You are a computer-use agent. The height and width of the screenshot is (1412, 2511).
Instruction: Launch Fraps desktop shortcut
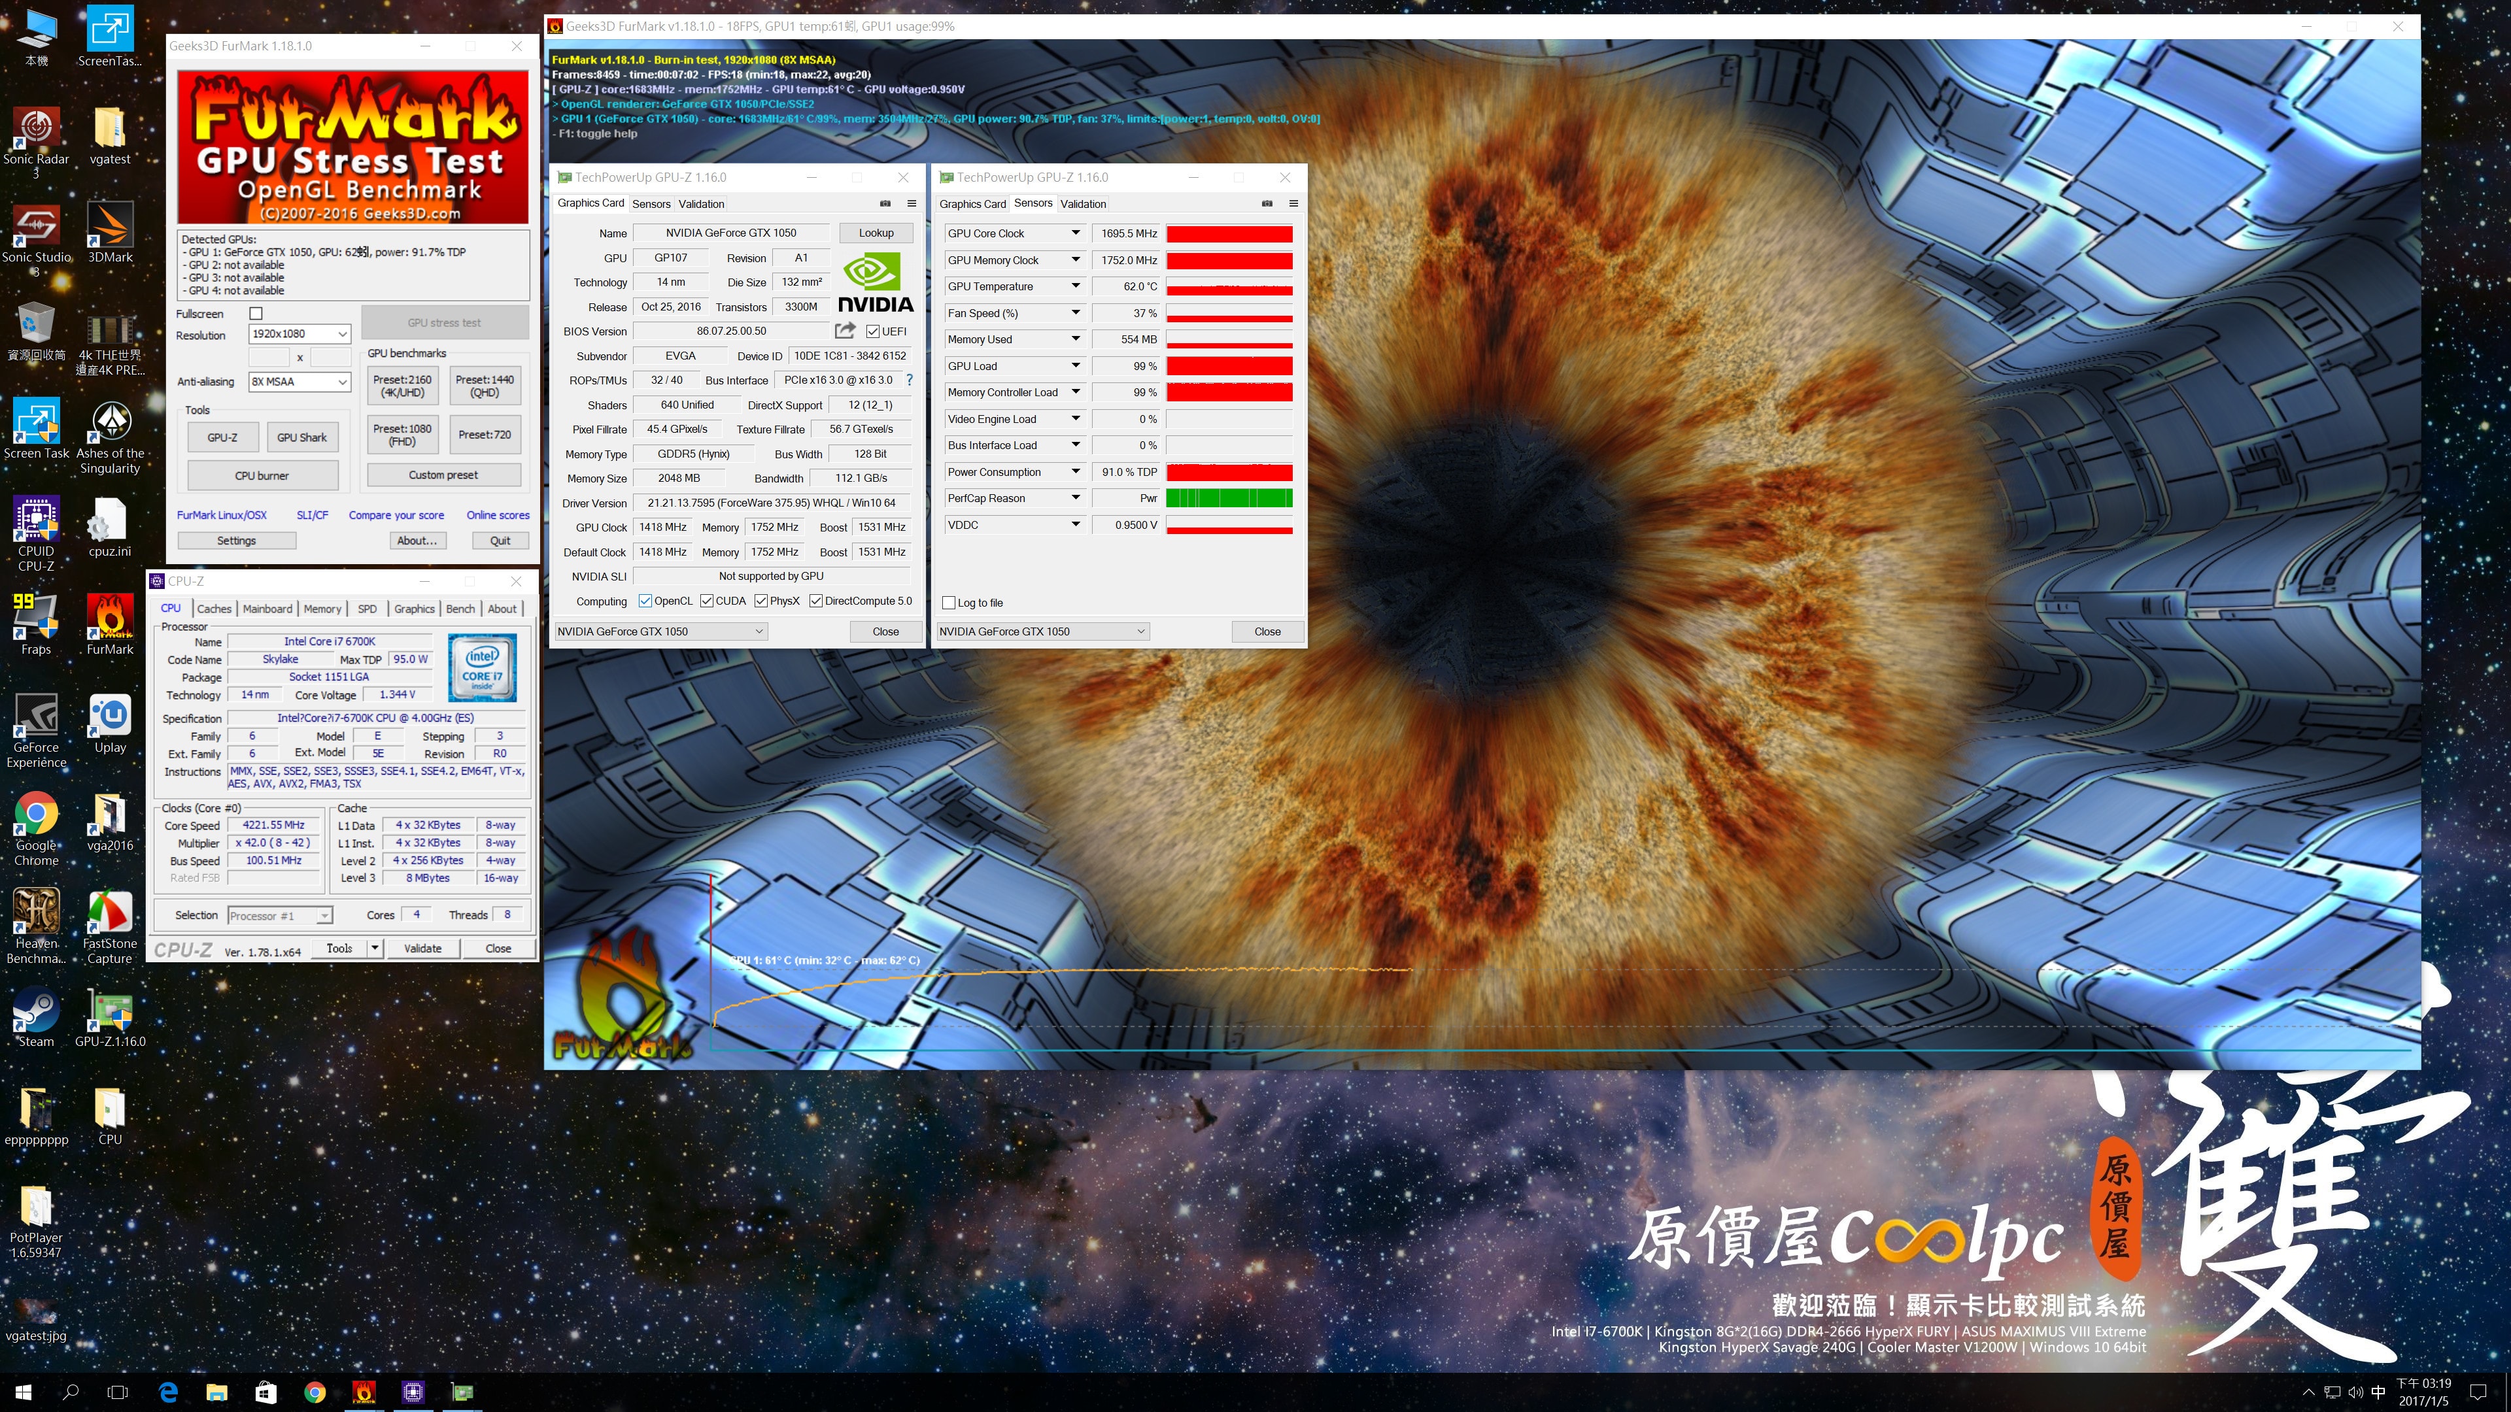tap(36, 625)
